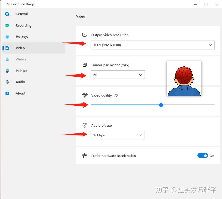Click the Video quality 70 label
The image size is (222, 199).
point(104,95)
